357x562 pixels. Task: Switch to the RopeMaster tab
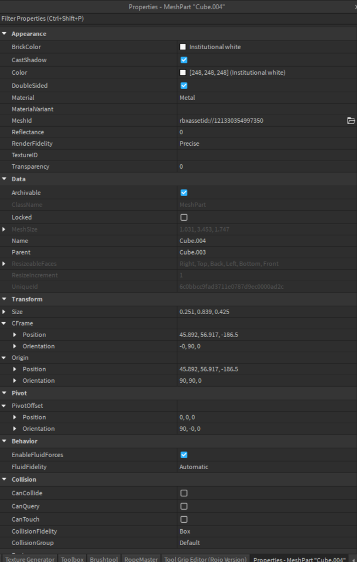(141, 559)
